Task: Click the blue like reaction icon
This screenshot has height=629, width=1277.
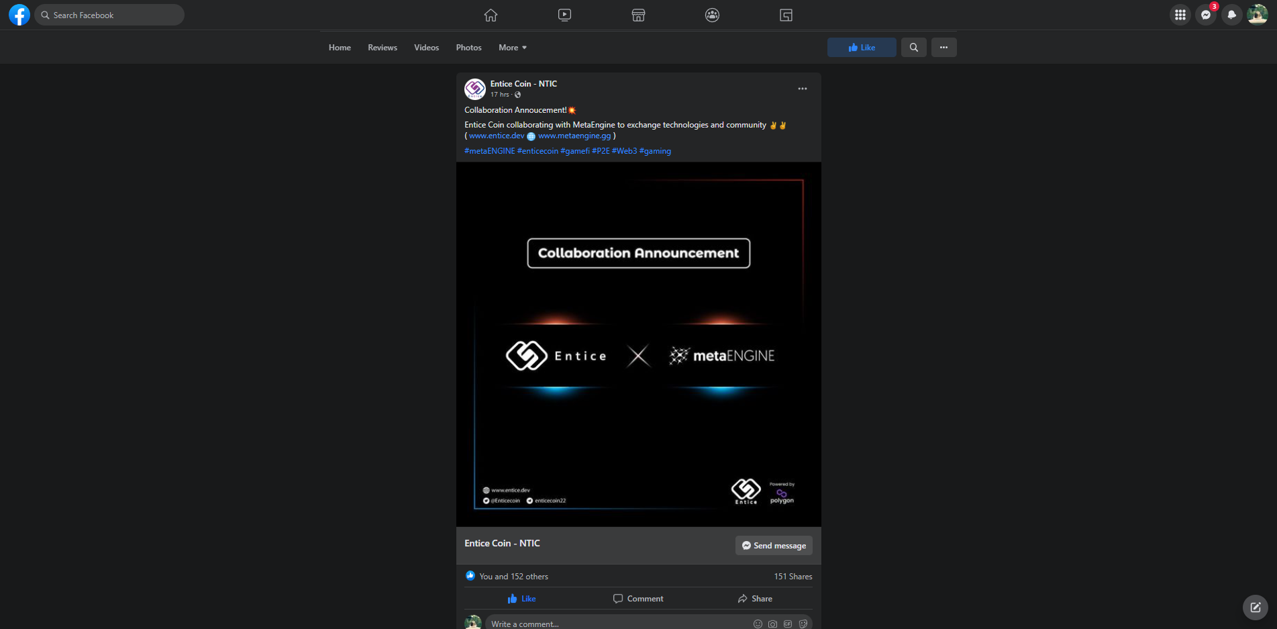Action: click(470, 576)
